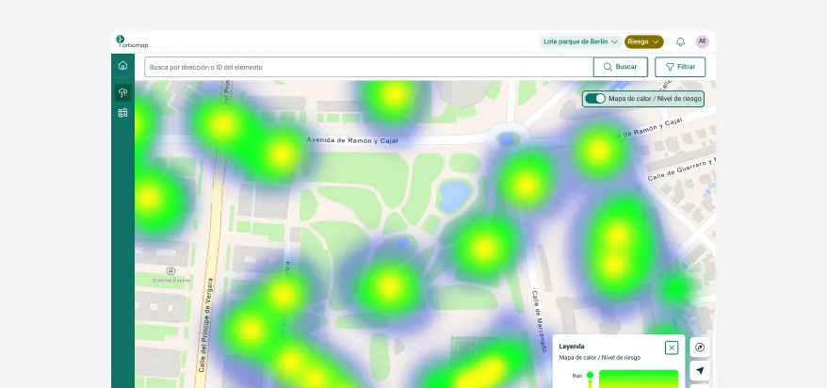Toggle the Mapa de calor heat map switch
The image size is (827, 388).
click(x=595, y=99)
